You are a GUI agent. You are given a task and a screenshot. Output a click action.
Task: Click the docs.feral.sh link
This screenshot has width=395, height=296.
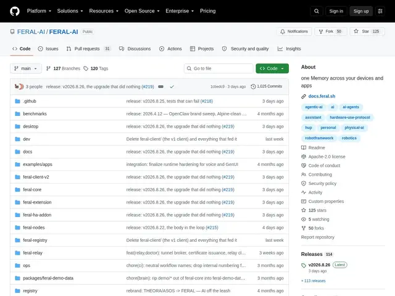pyautogui.click(x=322, y=96)
